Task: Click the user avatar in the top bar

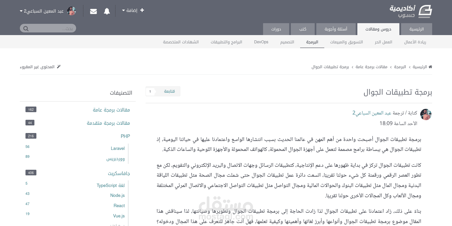Action: [71, 11]
